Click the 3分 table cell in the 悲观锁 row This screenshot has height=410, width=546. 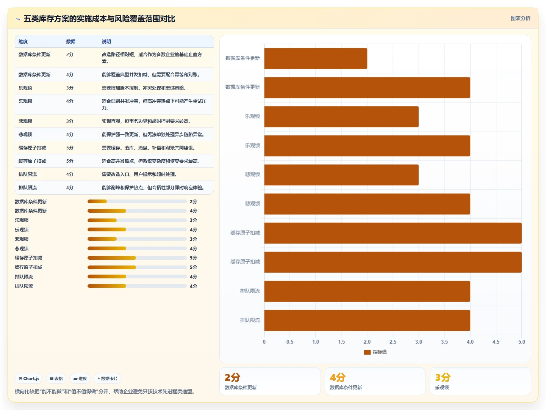coord(70,121)
